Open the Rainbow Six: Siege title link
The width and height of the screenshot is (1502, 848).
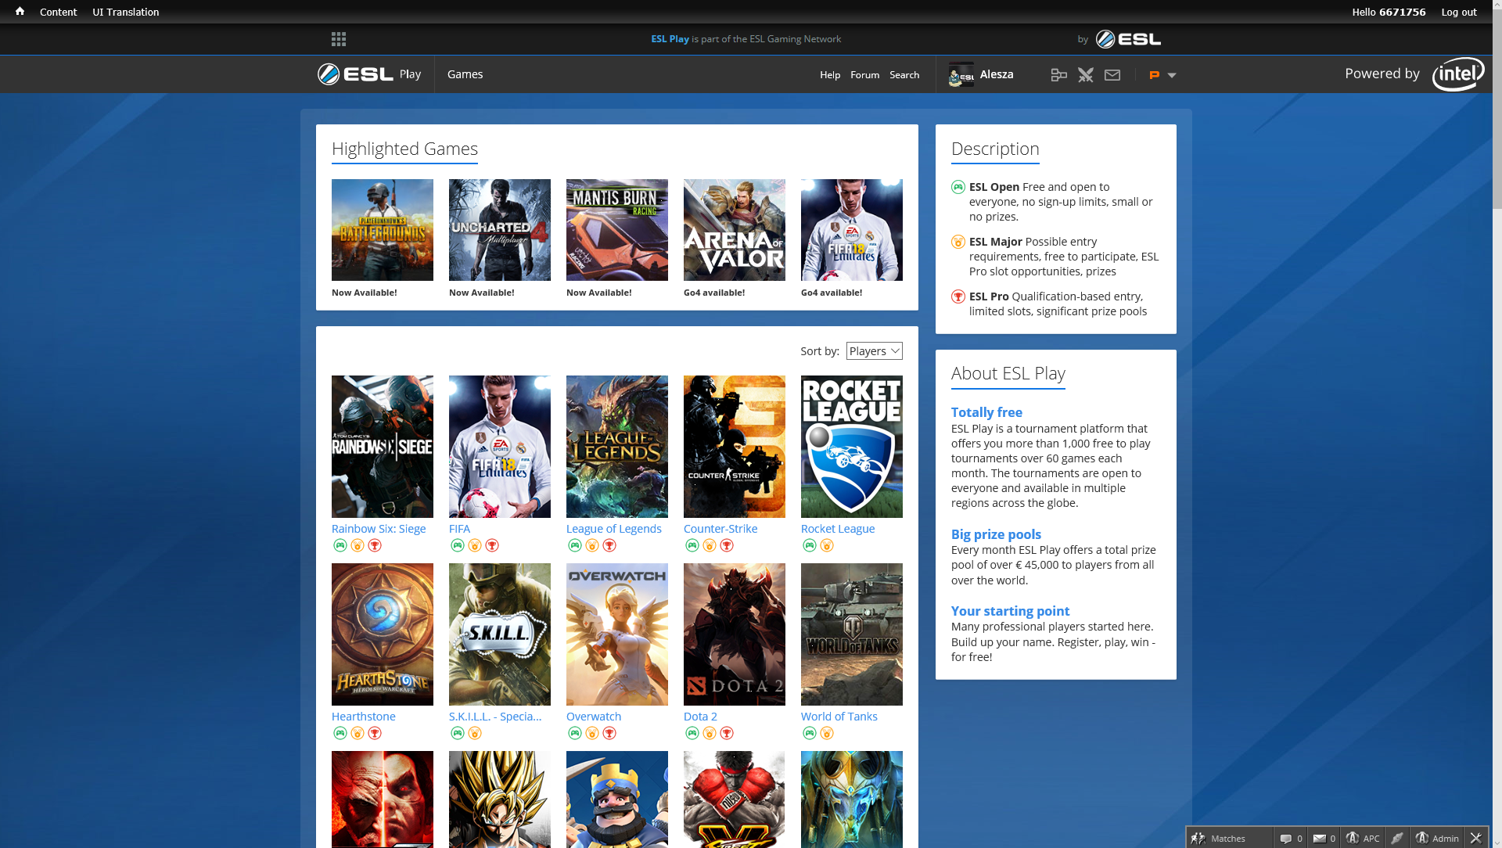(x=379, y=529)
